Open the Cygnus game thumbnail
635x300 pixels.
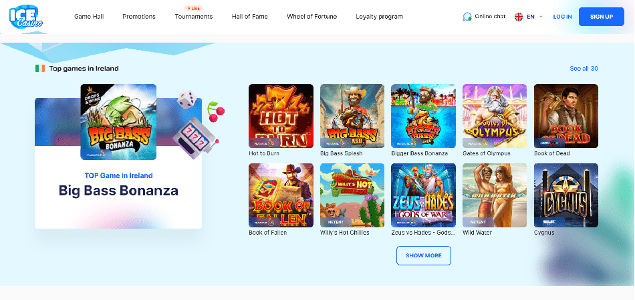coord(565,195)
